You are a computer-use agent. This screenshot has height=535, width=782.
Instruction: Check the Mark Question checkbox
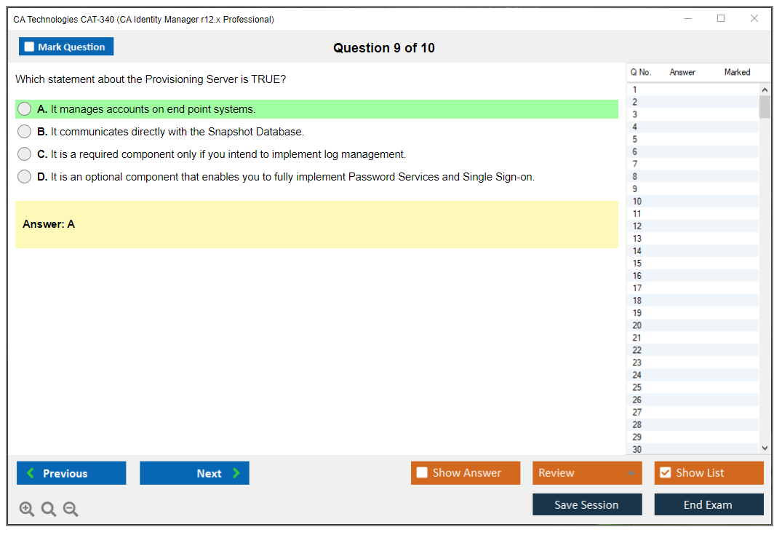30,47
